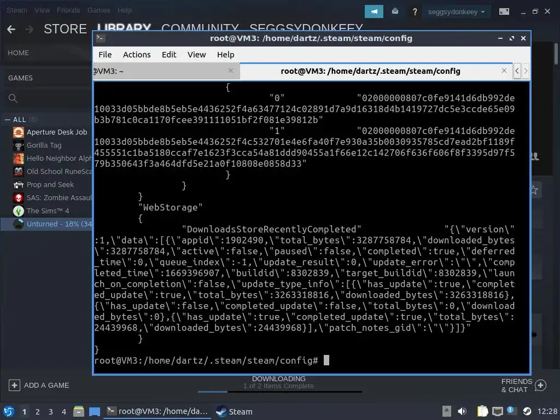The image size is (560, 420).
Task: Click the Steam help question mark icon
Action: [x=415, y=12]
